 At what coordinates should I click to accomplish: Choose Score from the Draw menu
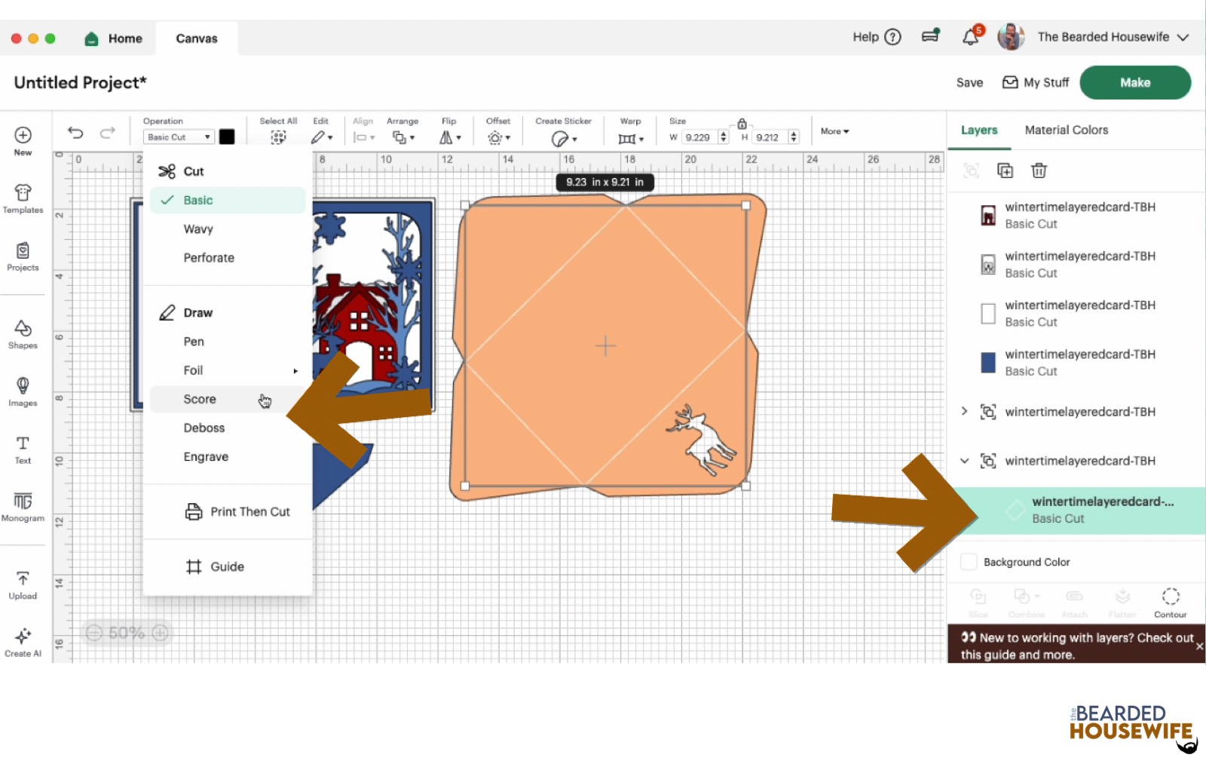pyautogui.click(x=200, y=398)
